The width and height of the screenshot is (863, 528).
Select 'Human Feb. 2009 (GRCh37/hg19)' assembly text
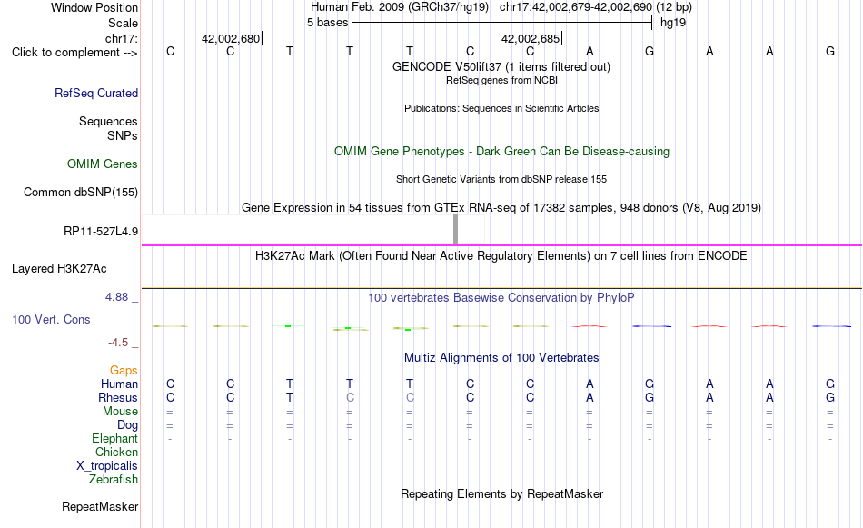tap(400, 7)
